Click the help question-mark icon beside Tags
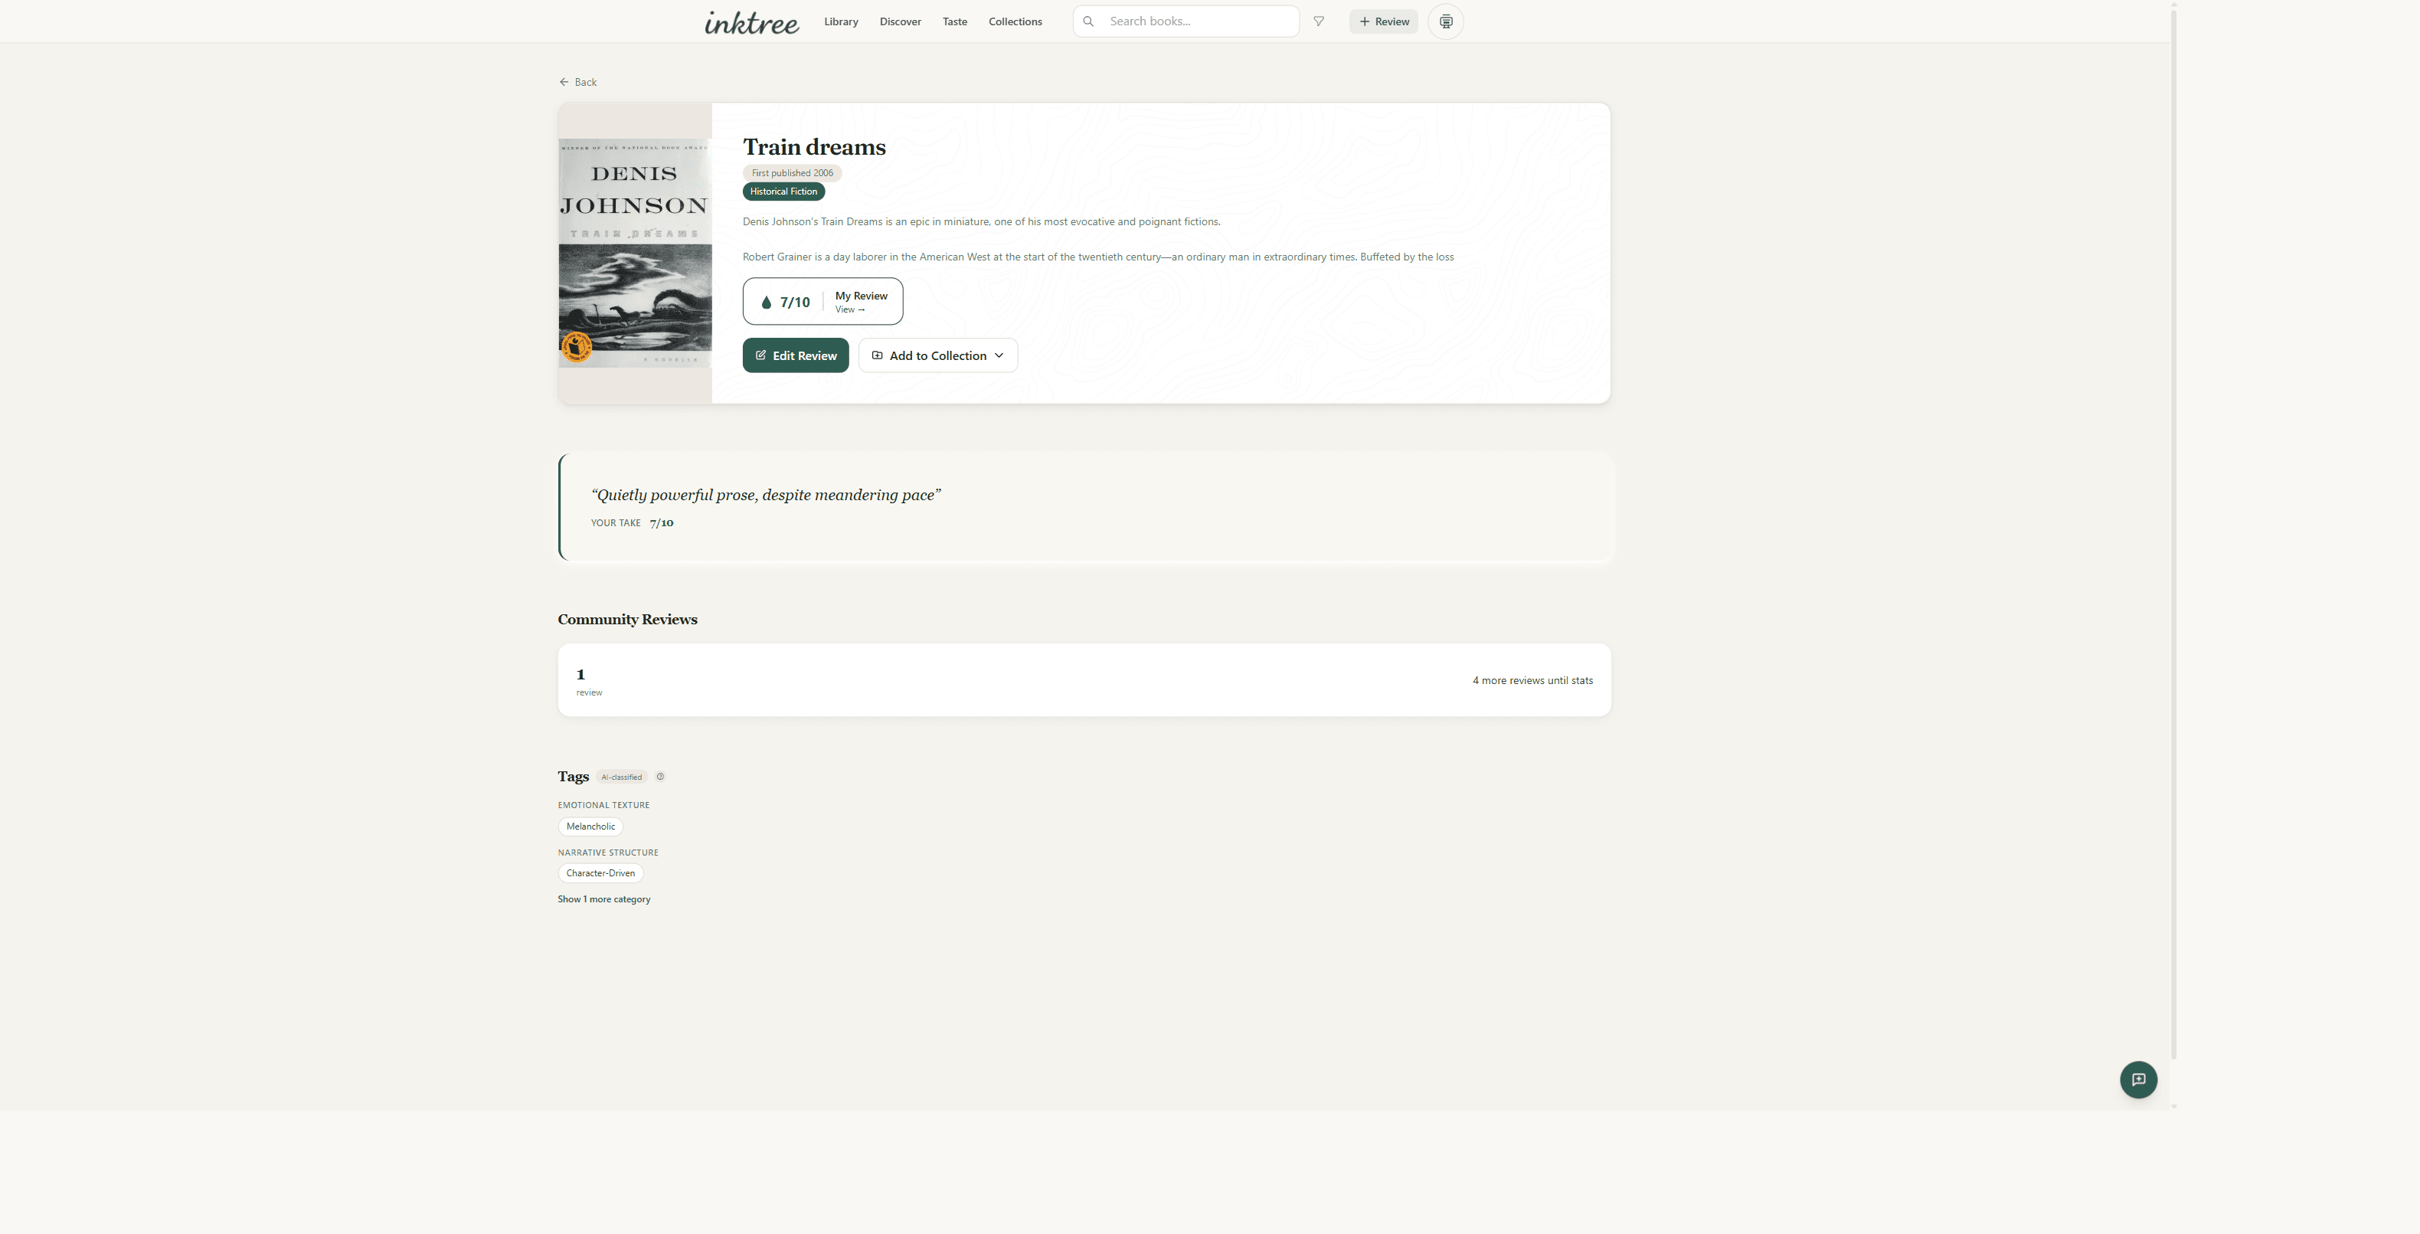 click(659, 777)
